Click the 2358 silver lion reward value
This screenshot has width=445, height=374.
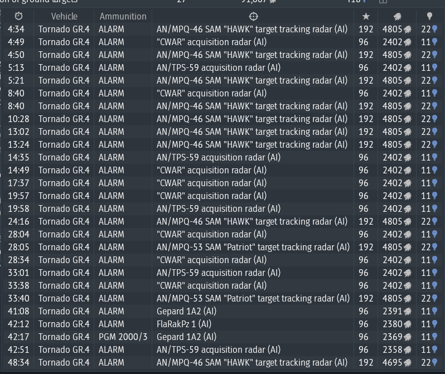pyautogui.click(x=393, y=349)
